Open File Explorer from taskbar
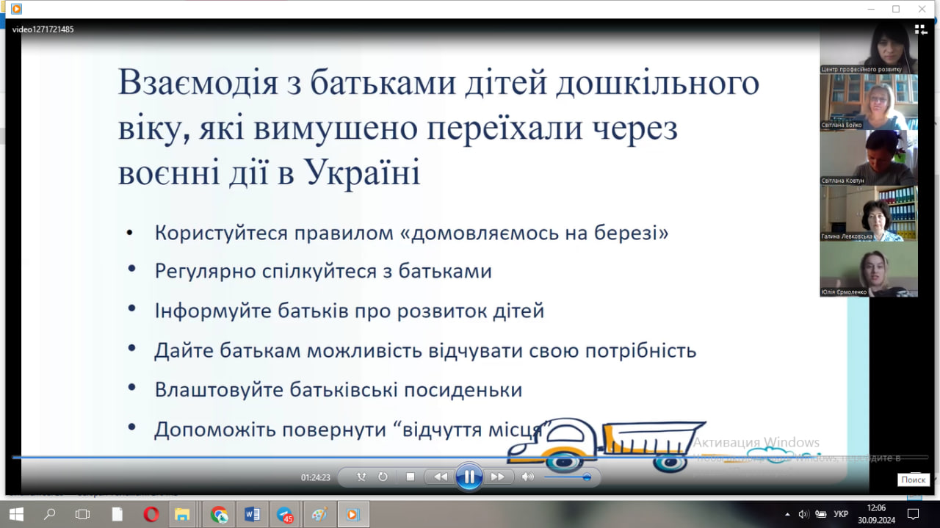The height and width of the screenshot is (528, 940). 182,514
